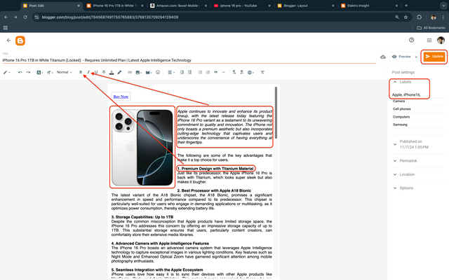Viewport: 449px width, 280px height.
Task: Open Blogger help question mark
Action: point(412,40)
